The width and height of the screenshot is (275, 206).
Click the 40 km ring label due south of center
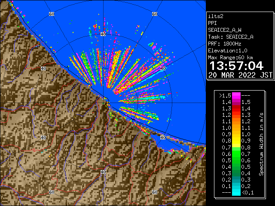[103, 172]
